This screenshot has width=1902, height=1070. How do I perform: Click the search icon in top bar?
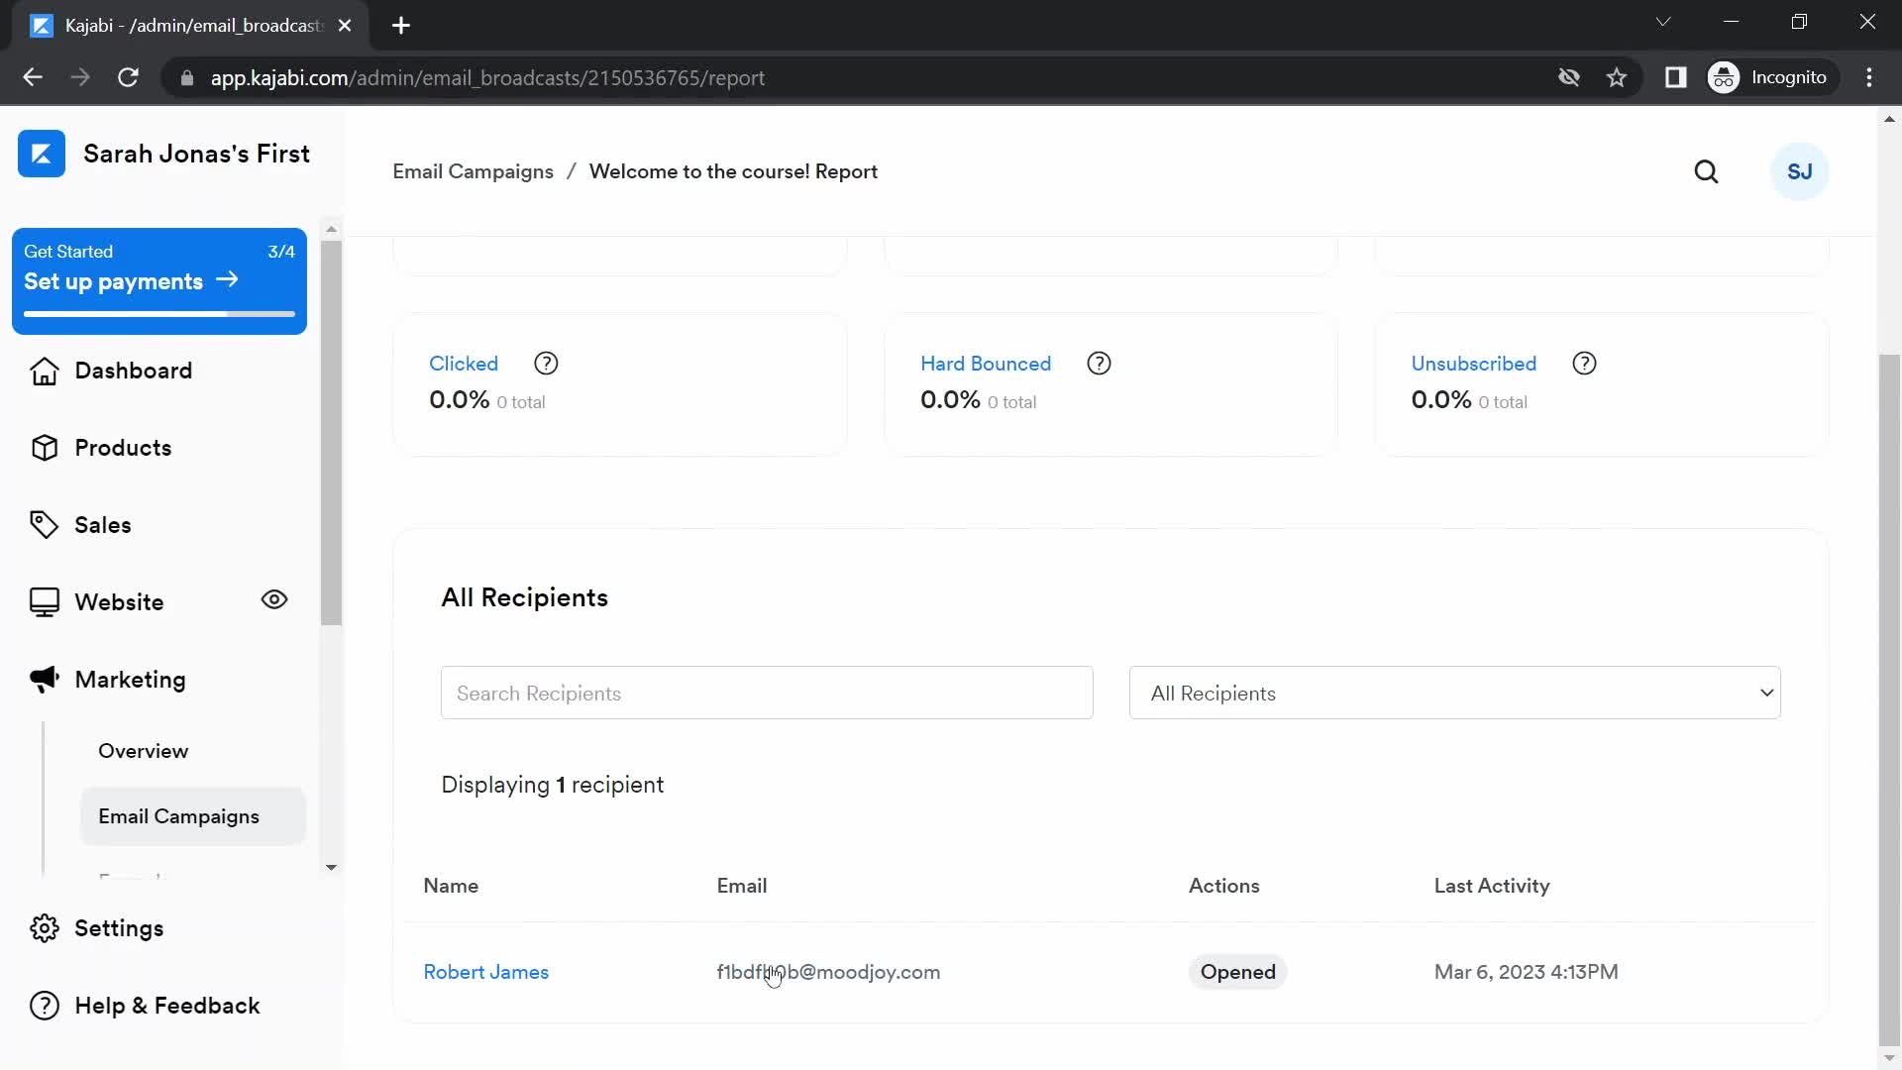pyautogui.click(x=1706, y=171)
